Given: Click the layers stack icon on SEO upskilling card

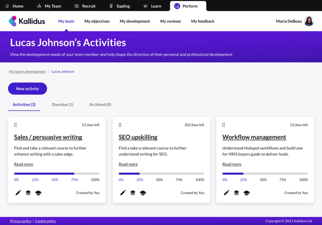Looking at the screenshot, I should coord(133,193).
